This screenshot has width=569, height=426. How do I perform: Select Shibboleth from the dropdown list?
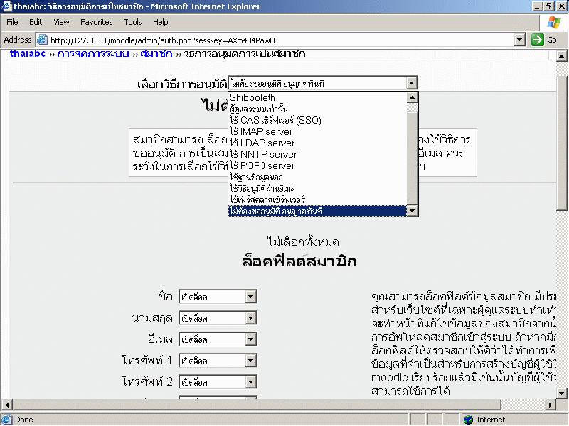252,98
